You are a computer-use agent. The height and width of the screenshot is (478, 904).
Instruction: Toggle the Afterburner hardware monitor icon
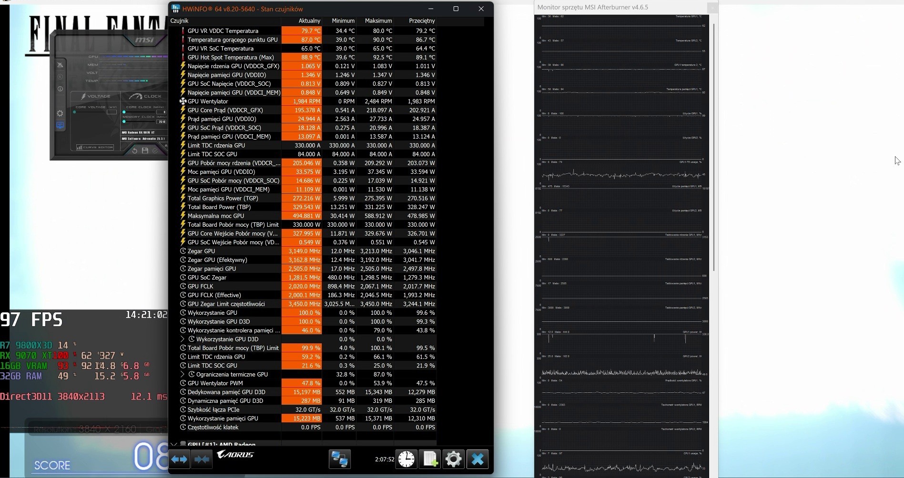(x=60, y=126)
